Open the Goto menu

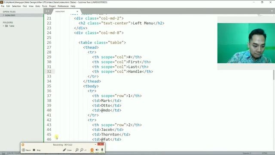(x=38, y=6)
